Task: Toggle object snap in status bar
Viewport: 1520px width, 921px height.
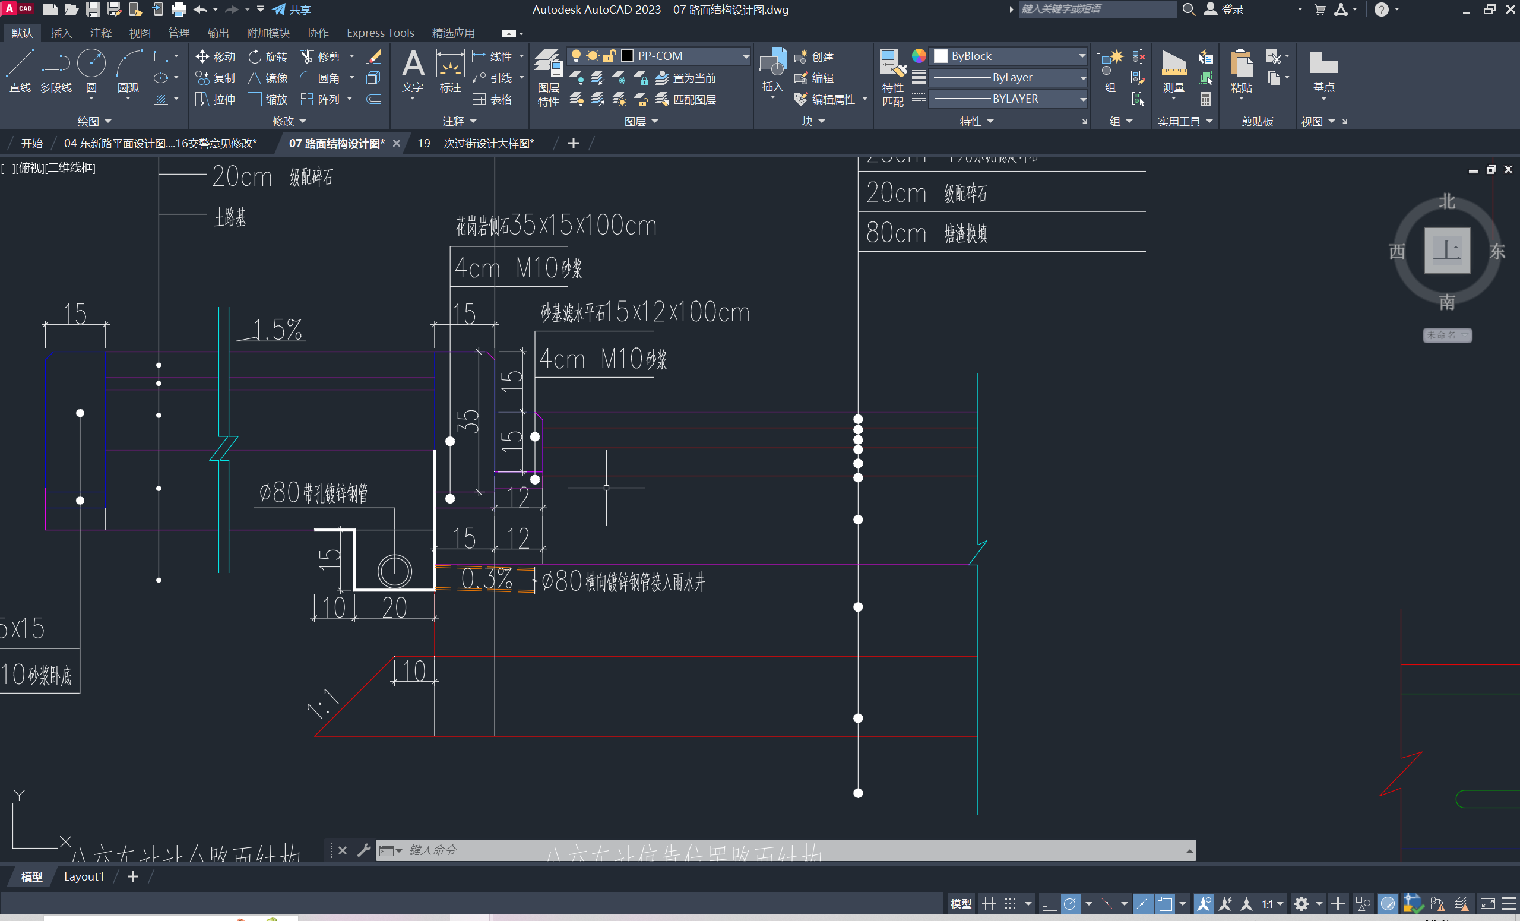Action: point(1165,904)
